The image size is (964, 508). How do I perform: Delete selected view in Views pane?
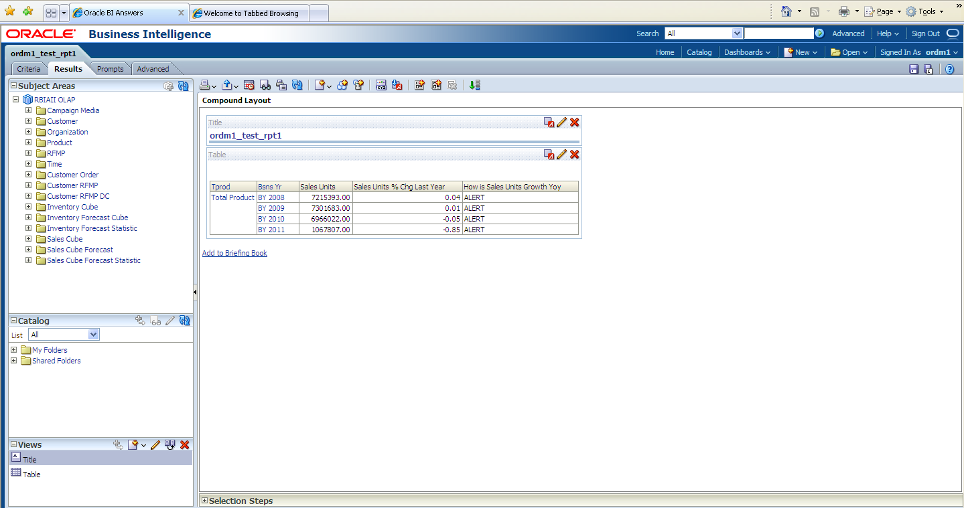click(x=185, y=444)
